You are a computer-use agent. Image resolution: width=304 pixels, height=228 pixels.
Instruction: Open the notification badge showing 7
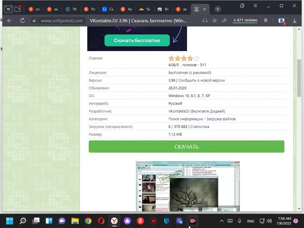(296, 221)
